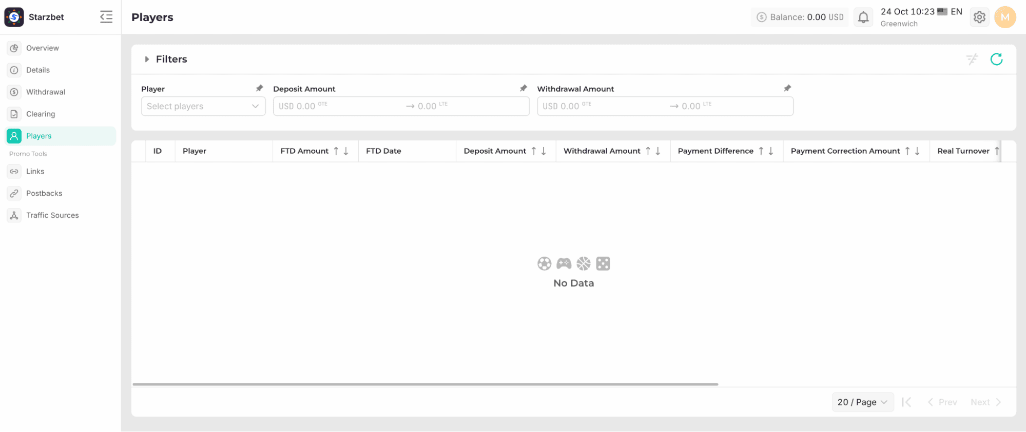The height and width of the screenshot is (432, 1026).
Task: Click the Starzbet logo icon
Action: [x=14, y=17]
